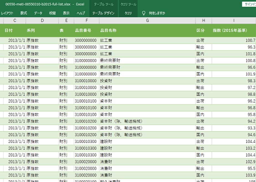Click the 系列 table header cell
This screenshot has width=256, height=182.
[42, 30]
